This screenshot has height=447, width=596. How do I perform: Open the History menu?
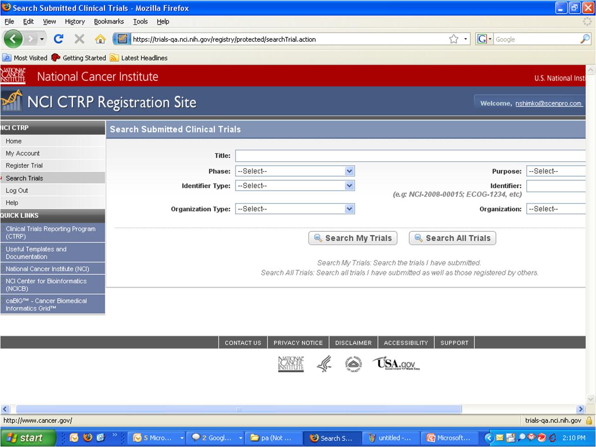pyautogui.click(x=75, y=21)
